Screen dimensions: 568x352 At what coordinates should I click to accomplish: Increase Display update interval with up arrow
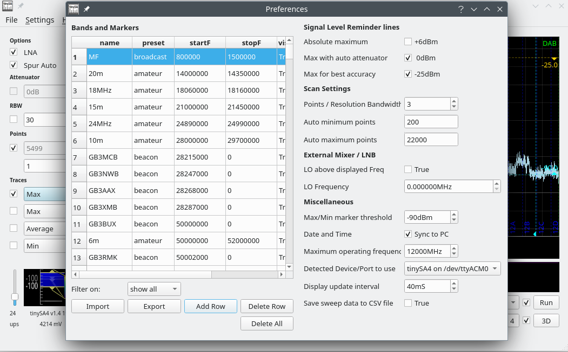click(454, 284)
